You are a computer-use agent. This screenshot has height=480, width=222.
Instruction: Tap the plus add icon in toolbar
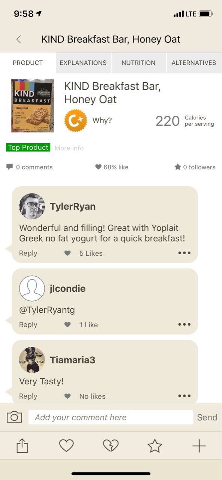click(x=199, y=445)
